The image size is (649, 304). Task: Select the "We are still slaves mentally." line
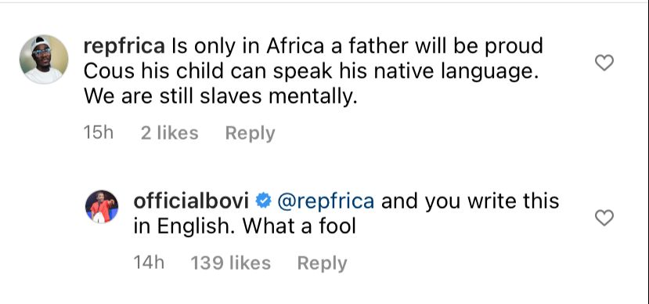[x=220, y=96]
